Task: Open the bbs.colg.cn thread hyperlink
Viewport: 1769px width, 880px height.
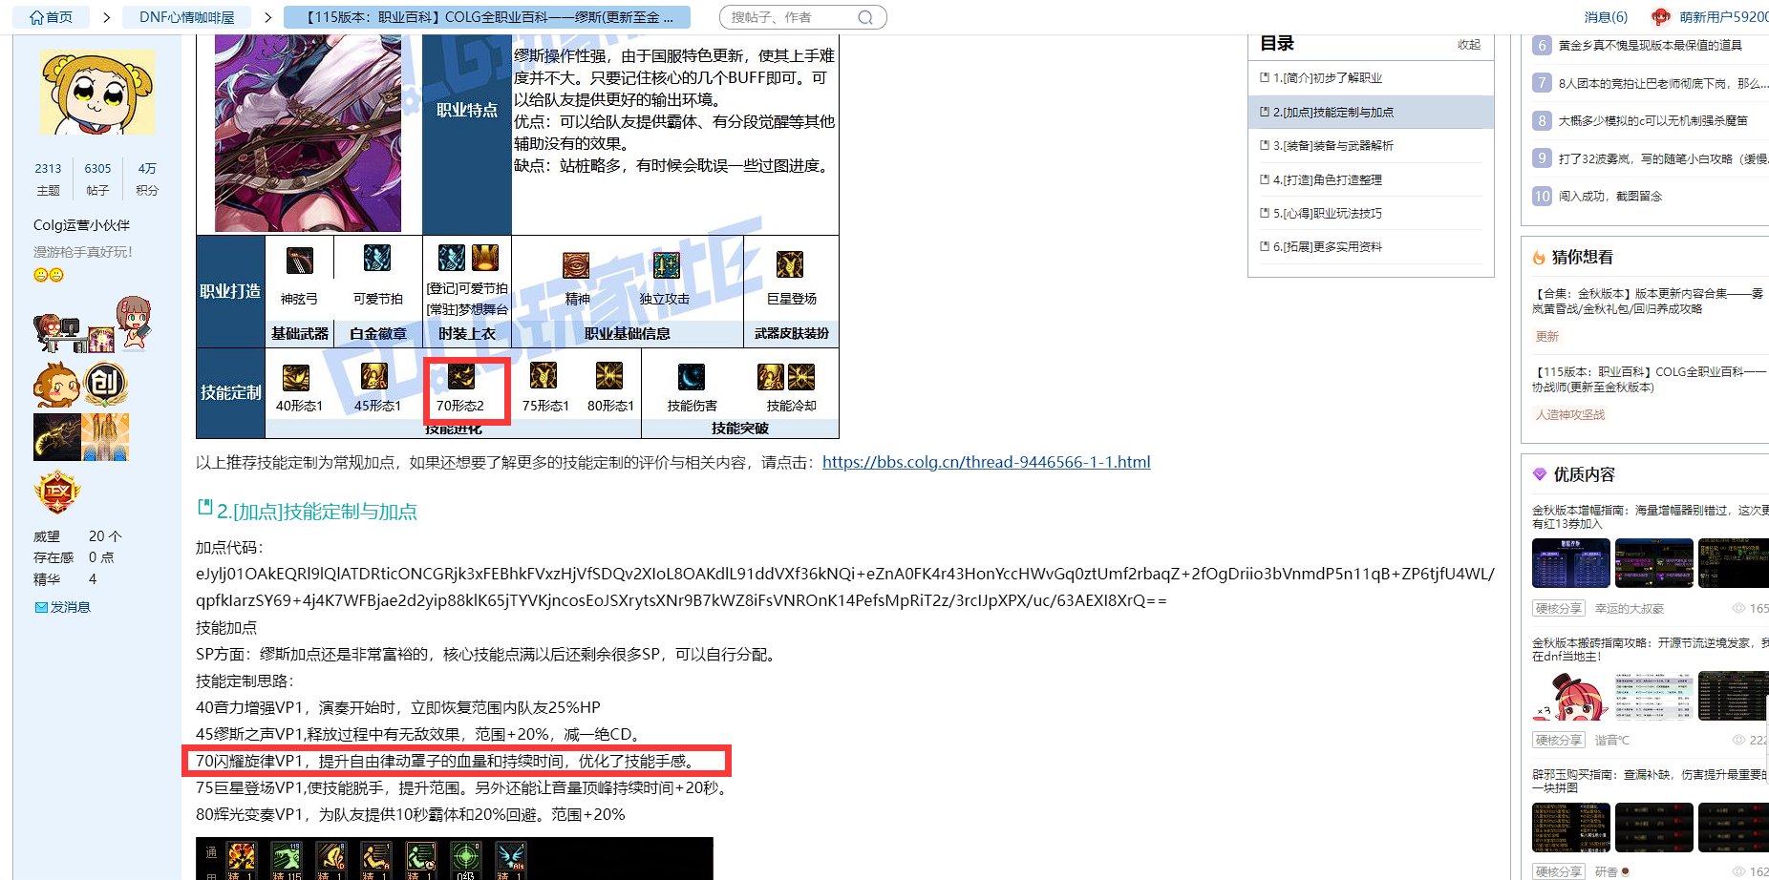Action: [986, 462]
